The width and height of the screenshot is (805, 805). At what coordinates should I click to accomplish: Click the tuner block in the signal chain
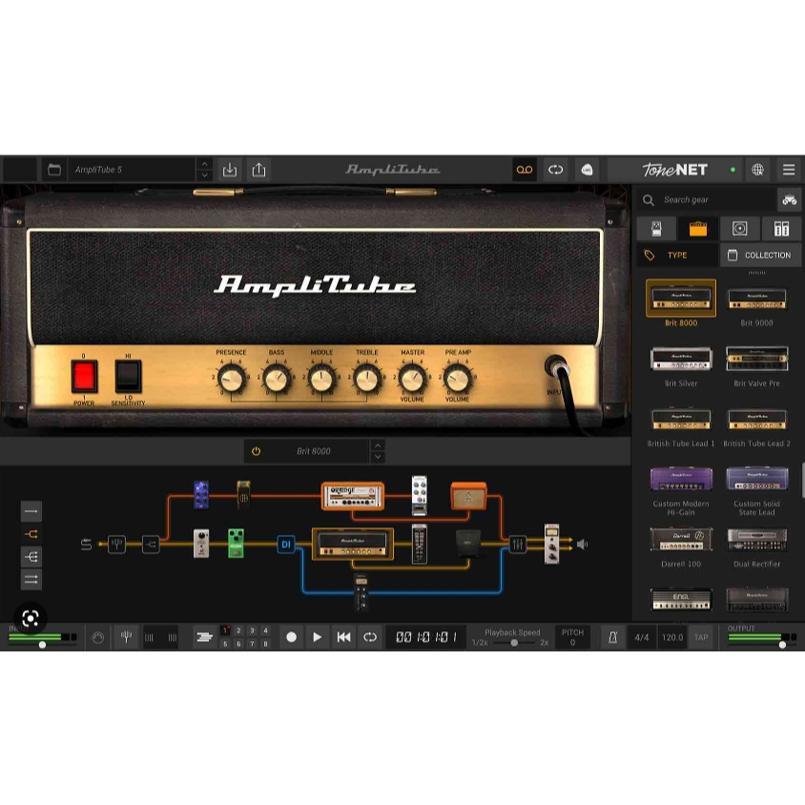point(116,544)
